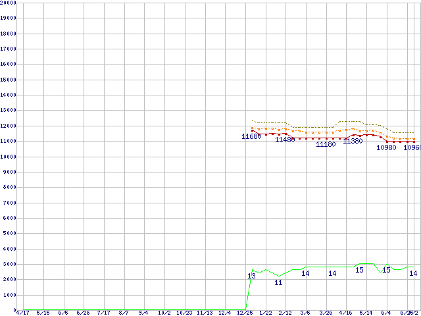Click the 10/23 date axis label
421x316 pixels.
184,313
